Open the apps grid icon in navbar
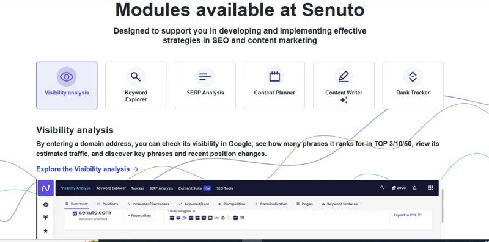The image size is (489, 242). click(431, 188)
